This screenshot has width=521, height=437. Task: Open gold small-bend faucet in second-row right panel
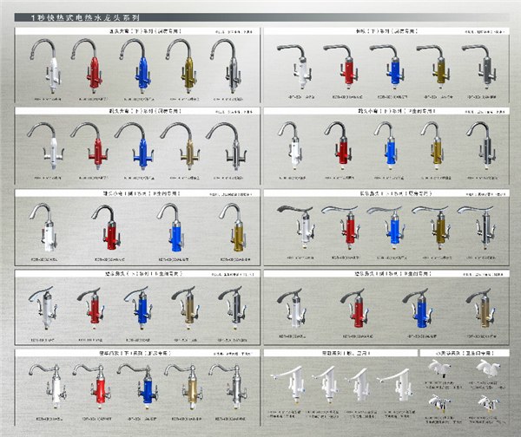[433, 146]
